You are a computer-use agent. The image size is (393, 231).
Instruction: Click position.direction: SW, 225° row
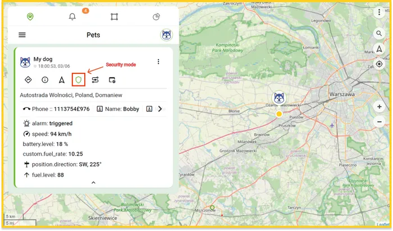[62, 164]
